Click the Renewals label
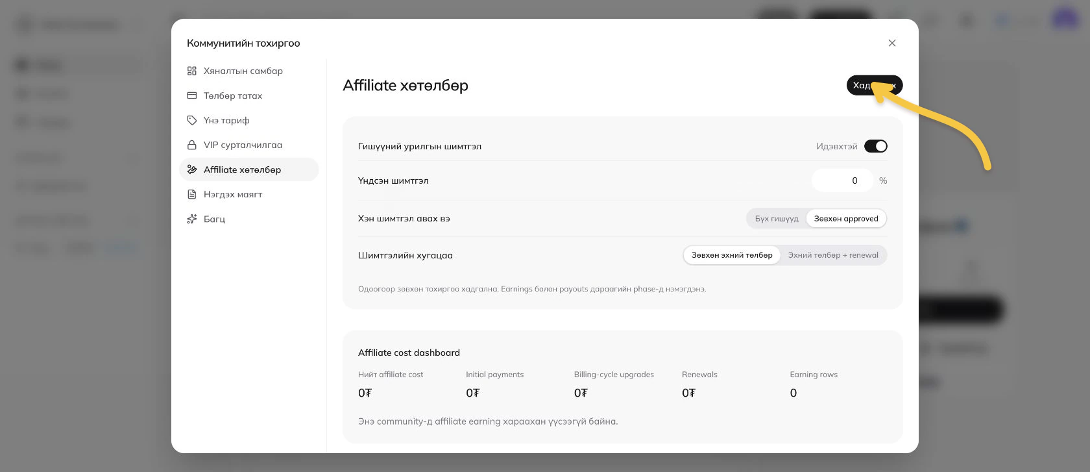 [699, 375]
